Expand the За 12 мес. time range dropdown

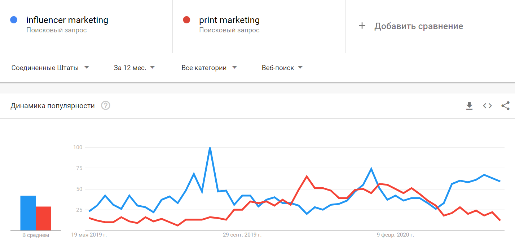(x=134, y=68)
